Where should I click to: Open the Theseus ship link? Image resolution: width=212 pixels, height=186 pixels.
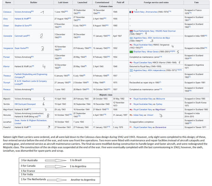coord(7,76)
